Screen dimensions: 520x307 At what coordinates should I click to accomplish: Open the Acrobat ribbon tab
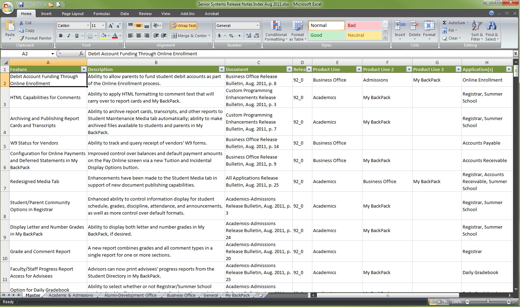click(x=212, y=14)
